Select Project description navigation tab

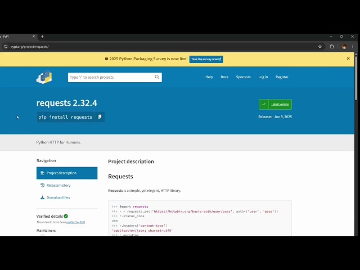(x=67, y=173)
